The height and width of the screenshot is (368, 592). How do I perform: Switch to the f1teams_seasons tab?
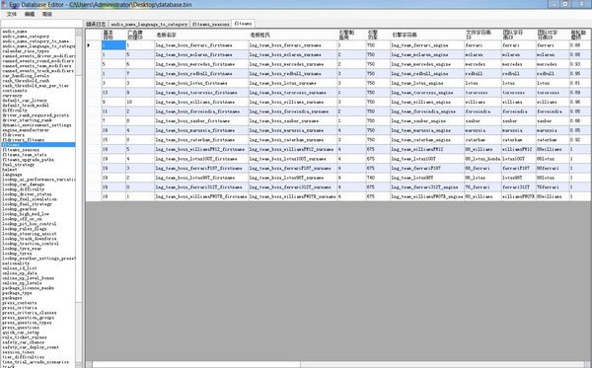(x=211, y=24)
